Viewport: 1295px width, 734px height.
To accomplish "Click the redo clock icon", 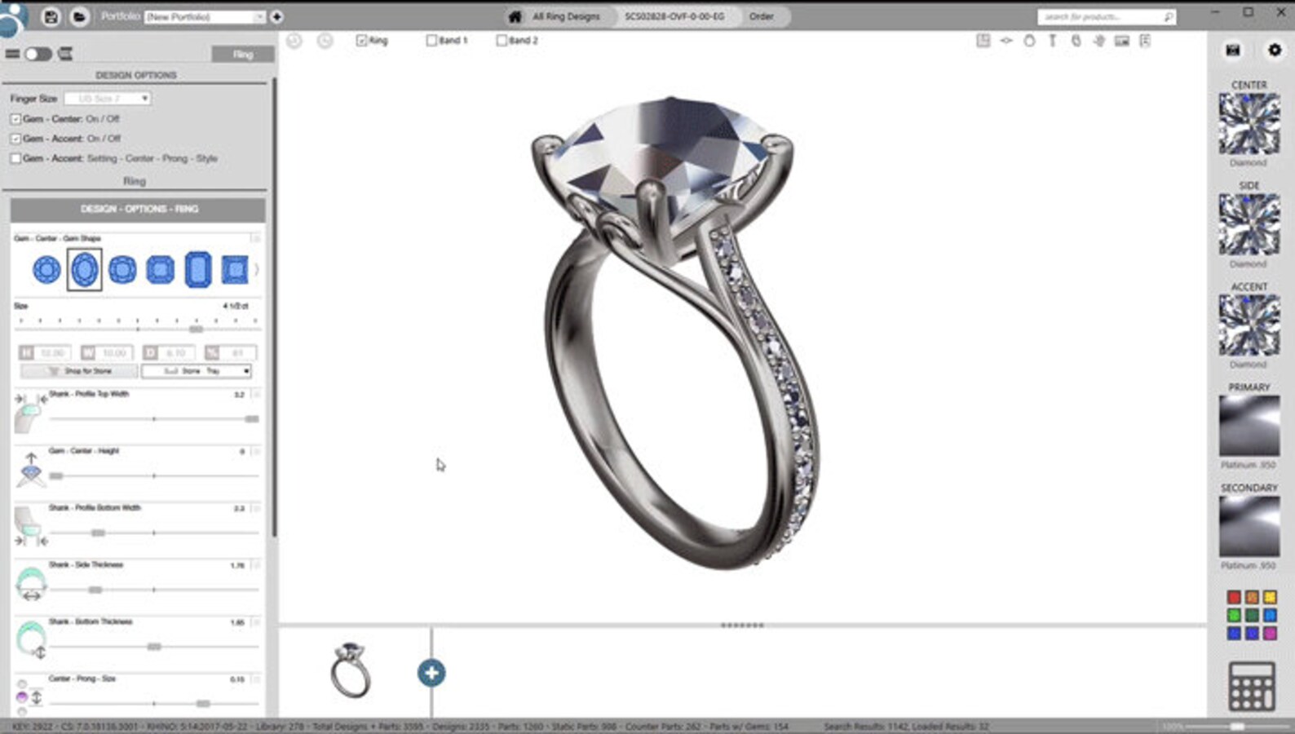I will (325, 40).
